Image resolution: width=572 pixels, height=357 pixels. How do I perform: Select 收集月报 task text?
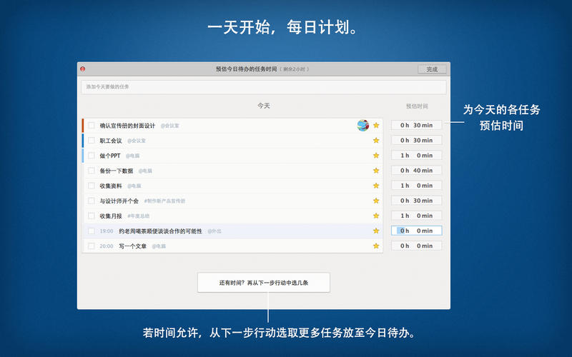[111, 216]
